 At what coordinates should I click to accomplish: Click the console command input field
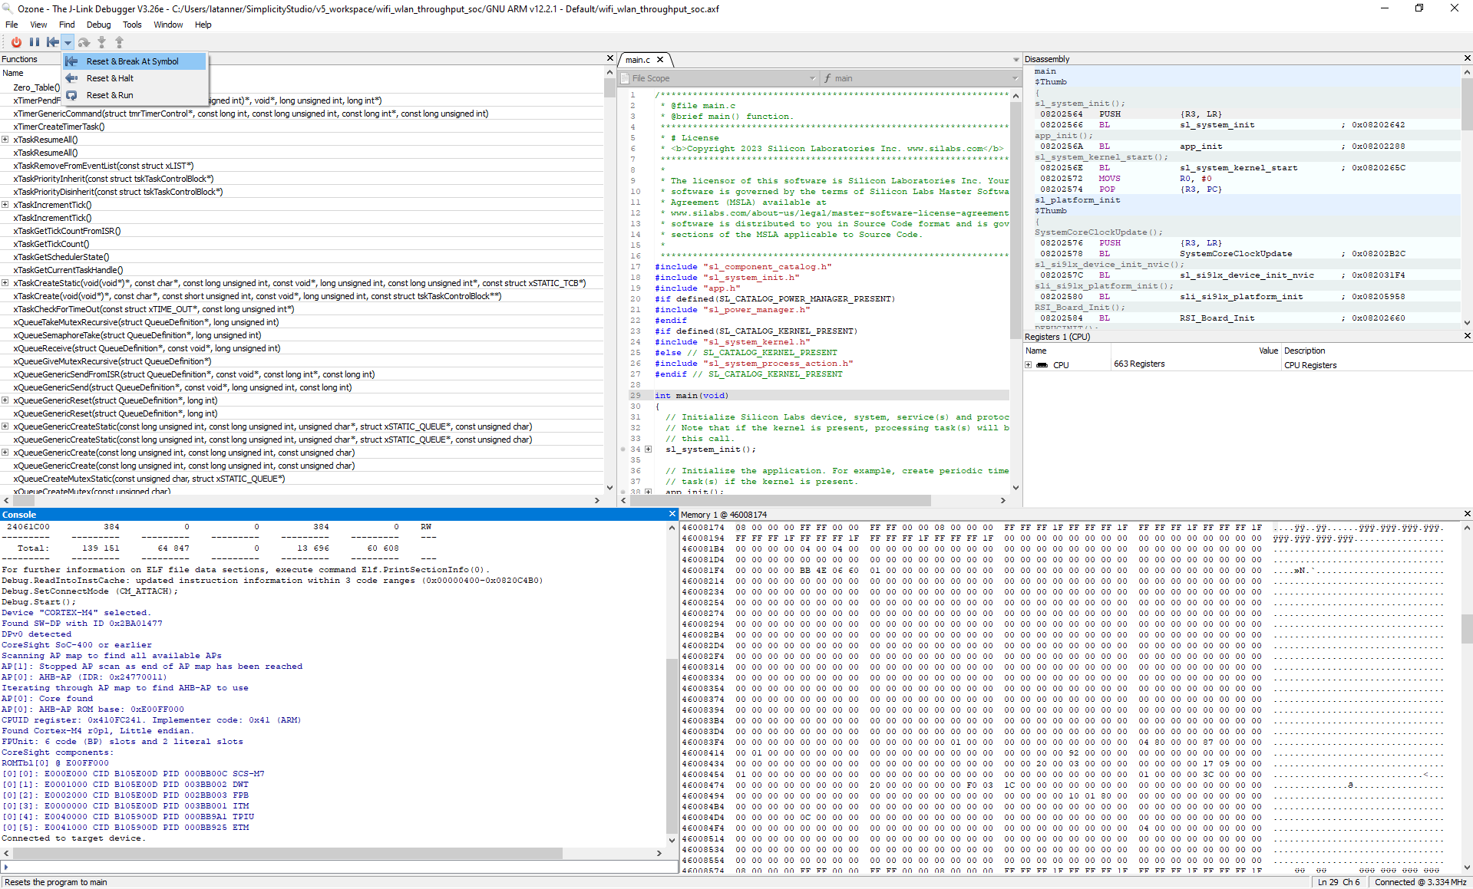338,867
